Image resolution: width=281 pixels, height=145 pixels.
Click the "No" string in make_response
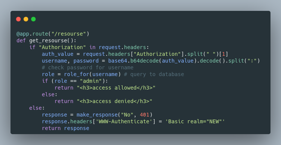[127, 115]
